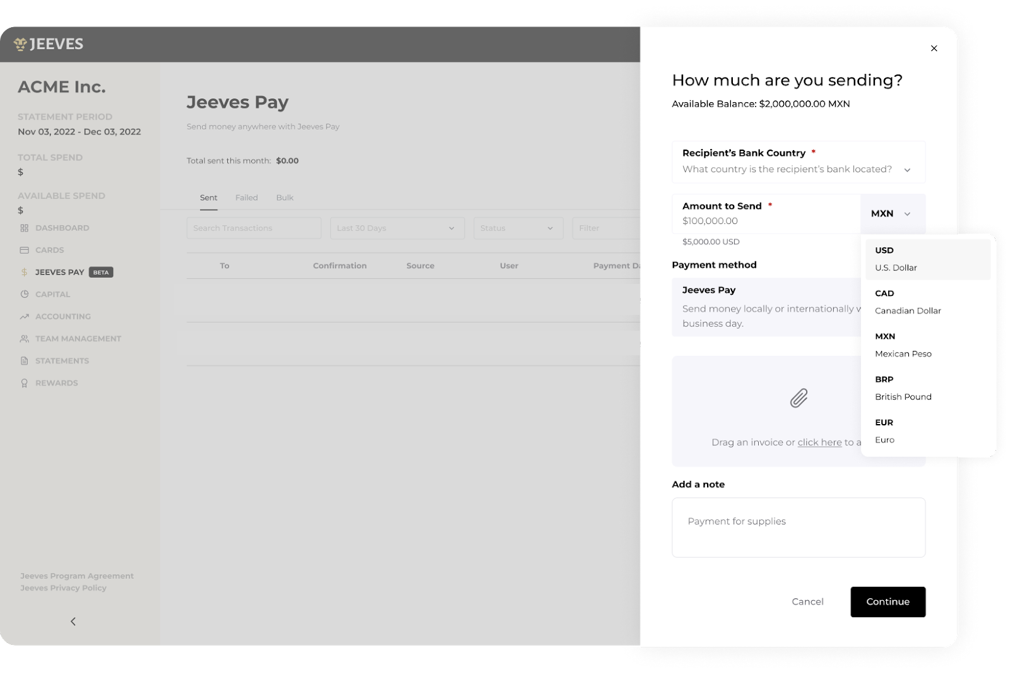Switch to the Bulk tab
The image size is (1010, 674).
(285, 198)
